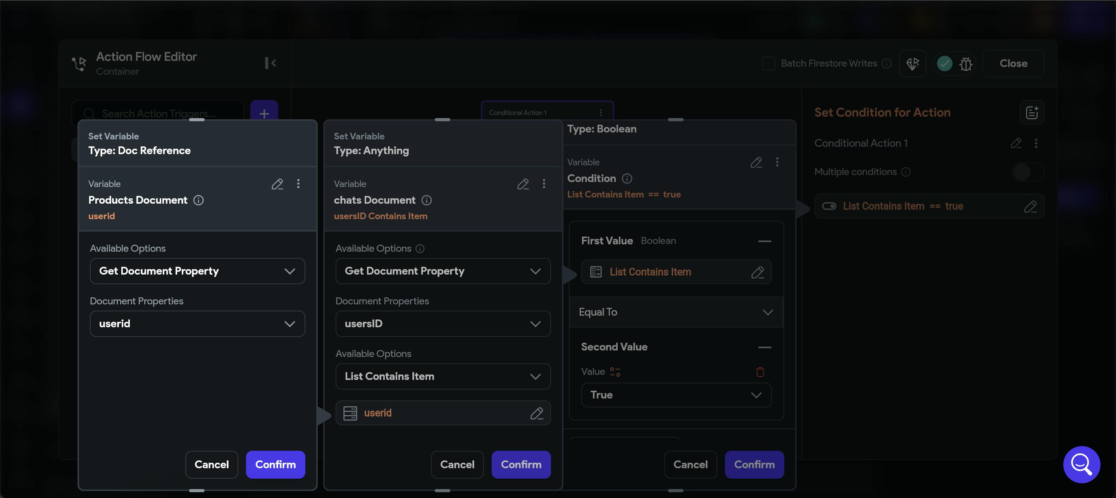The height and width of the screenshot is (498, 1116).
Task: Open chats Document variable three-dot menu
Action: (544, 184)
